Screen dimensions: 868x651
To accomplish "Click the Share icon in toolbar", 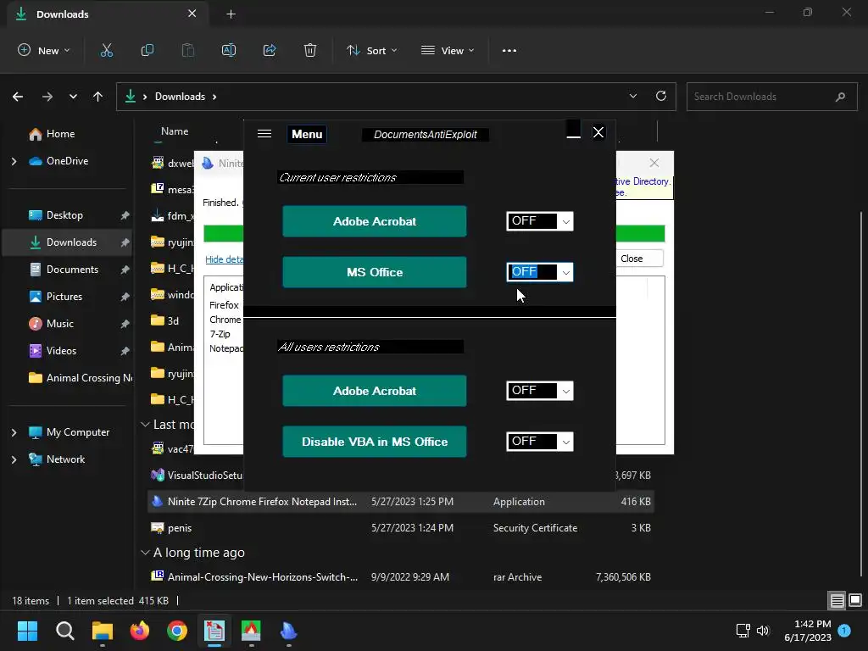I will (270, 50).
